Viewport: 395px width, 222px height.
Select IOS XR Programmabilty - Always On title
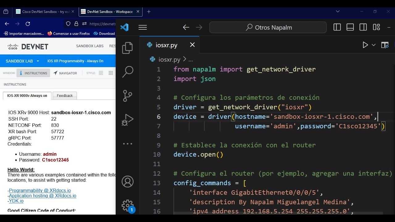click(x=75, y=61)
